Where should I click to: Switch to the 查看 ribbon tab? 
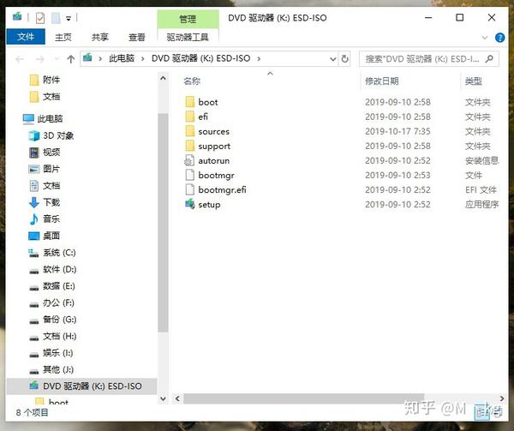(x=137, y=38)
